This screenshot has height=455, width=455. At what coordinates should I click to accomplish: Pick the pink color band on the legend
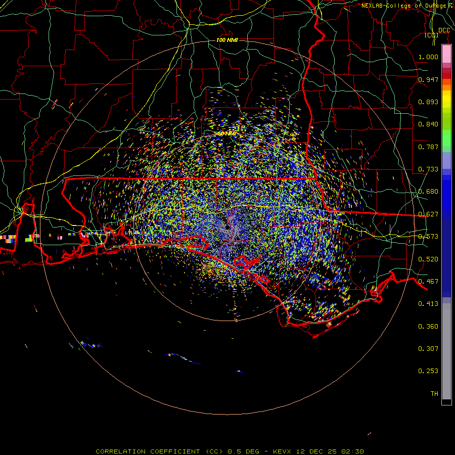(446, 54)
